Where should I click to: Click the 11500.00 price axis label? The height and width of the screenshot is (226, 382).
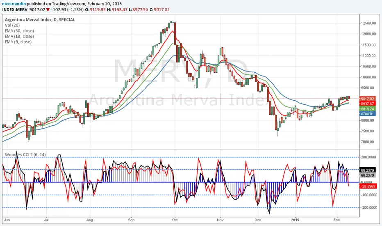click(368, 45)
